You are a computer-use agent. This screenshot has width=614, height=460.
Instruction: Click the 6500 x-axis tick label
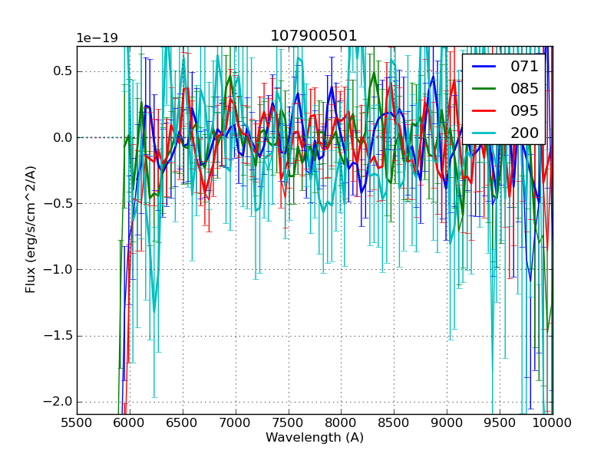point(183,423)
